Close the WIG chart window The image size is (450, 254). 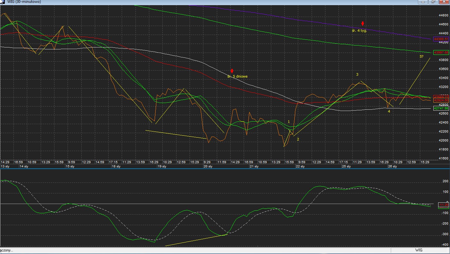point(444,2)
